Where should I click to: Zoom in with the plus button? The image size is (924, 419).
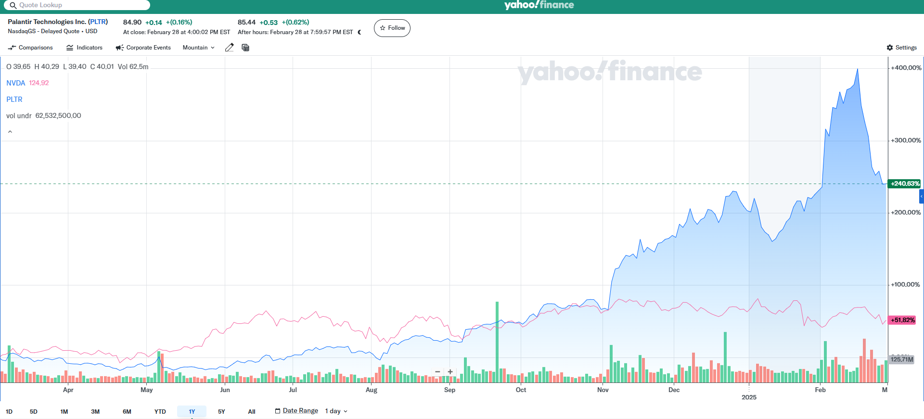click(450, 372)
